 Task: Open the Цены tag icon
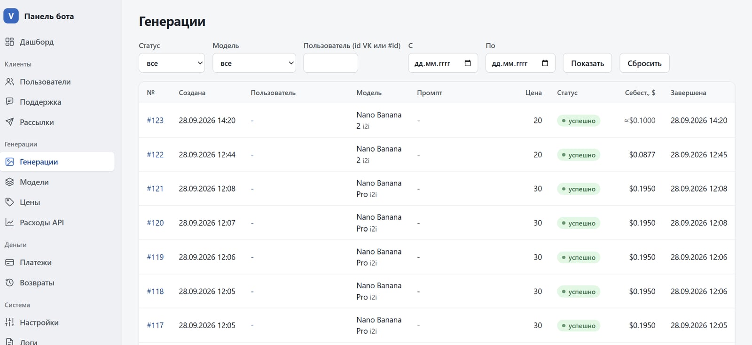[x=9, y=202]
